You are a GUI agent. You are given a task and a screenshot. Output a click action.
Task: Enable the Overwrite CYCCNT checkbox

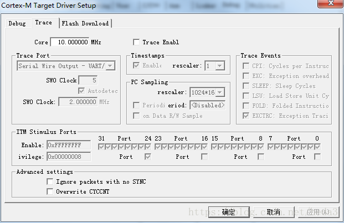[50, 191]
